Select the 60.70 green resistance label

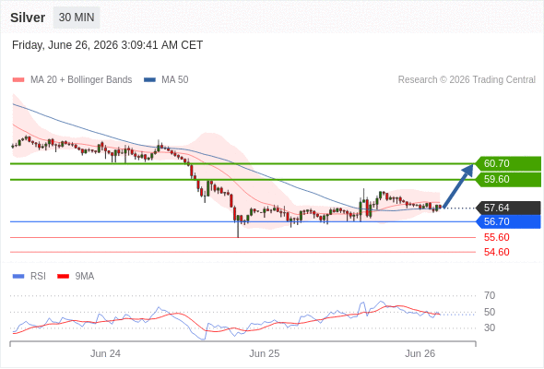point(507,163)
